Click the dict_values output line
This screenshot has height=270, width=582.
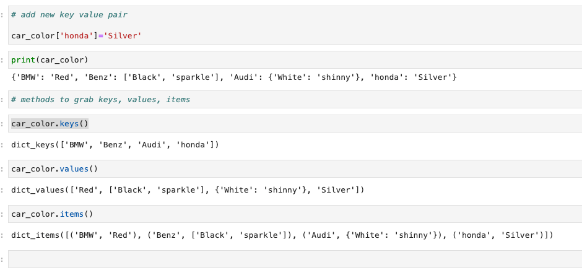click(188, 189)
